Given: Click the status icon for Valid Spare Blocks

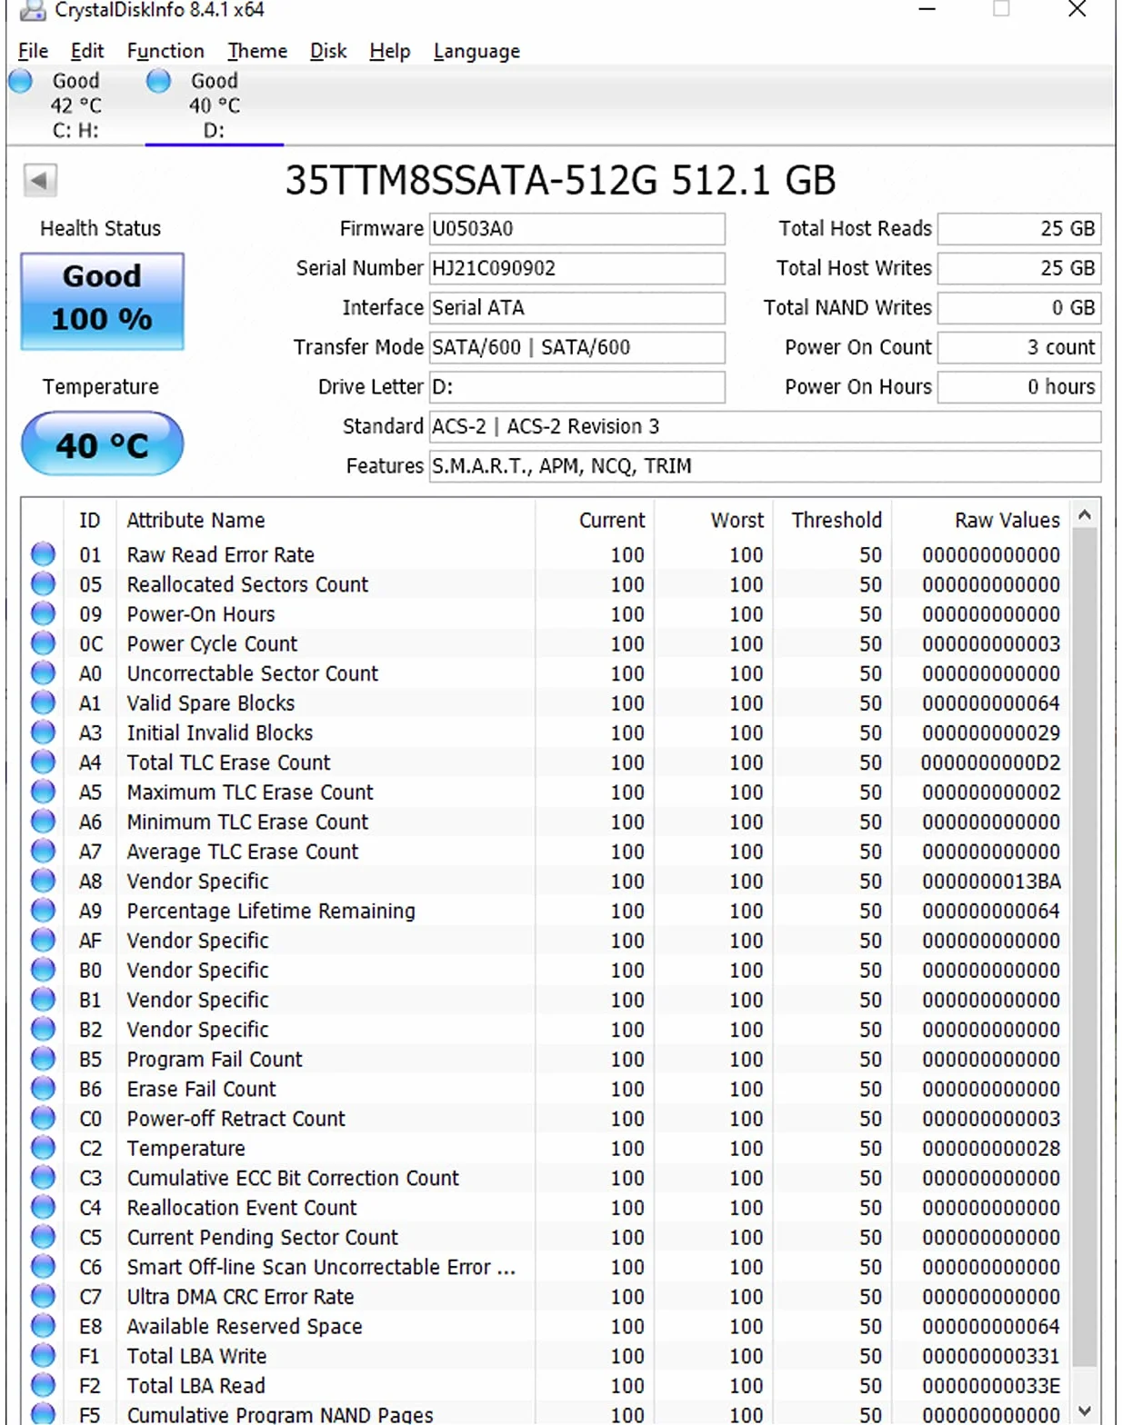Looking at the screenshot, I should (x=43, y=703).
